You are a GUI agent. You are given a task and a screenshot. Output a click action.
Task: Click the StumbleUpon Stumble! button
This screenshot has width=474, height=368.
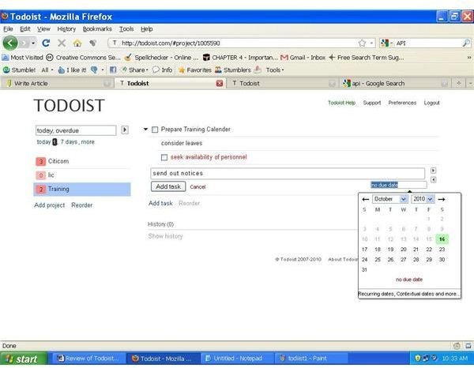click(x=19, y=70)
